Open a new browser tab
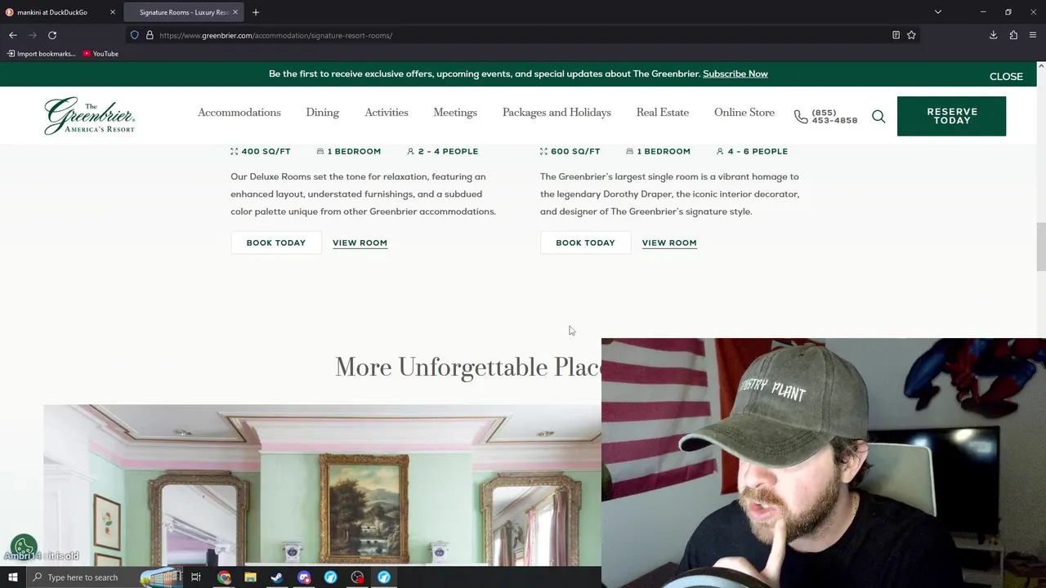1046x588 pixels. pyautogui.click(x=256, y=12)
